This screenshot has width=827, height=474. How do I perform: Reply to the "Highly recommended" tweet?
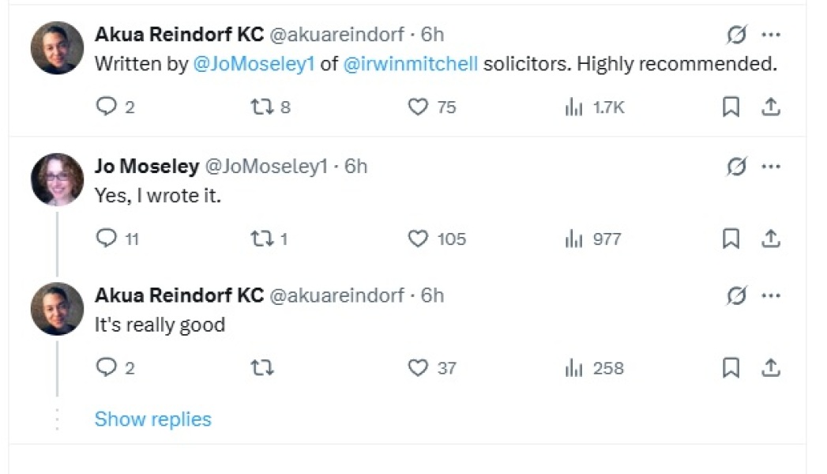(106, 107)
